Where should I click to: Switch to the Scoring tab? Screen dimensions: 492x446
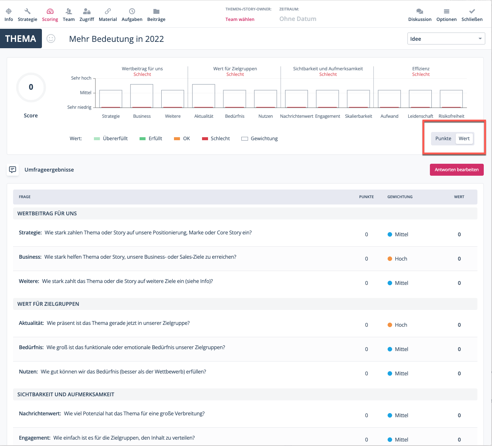50,15
